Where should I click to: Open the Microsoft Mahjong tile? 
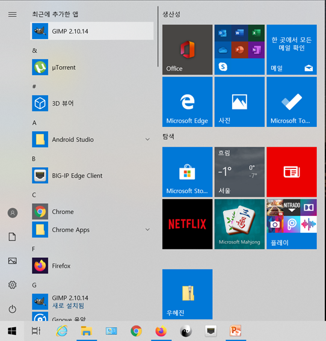(x=239, y=224)
